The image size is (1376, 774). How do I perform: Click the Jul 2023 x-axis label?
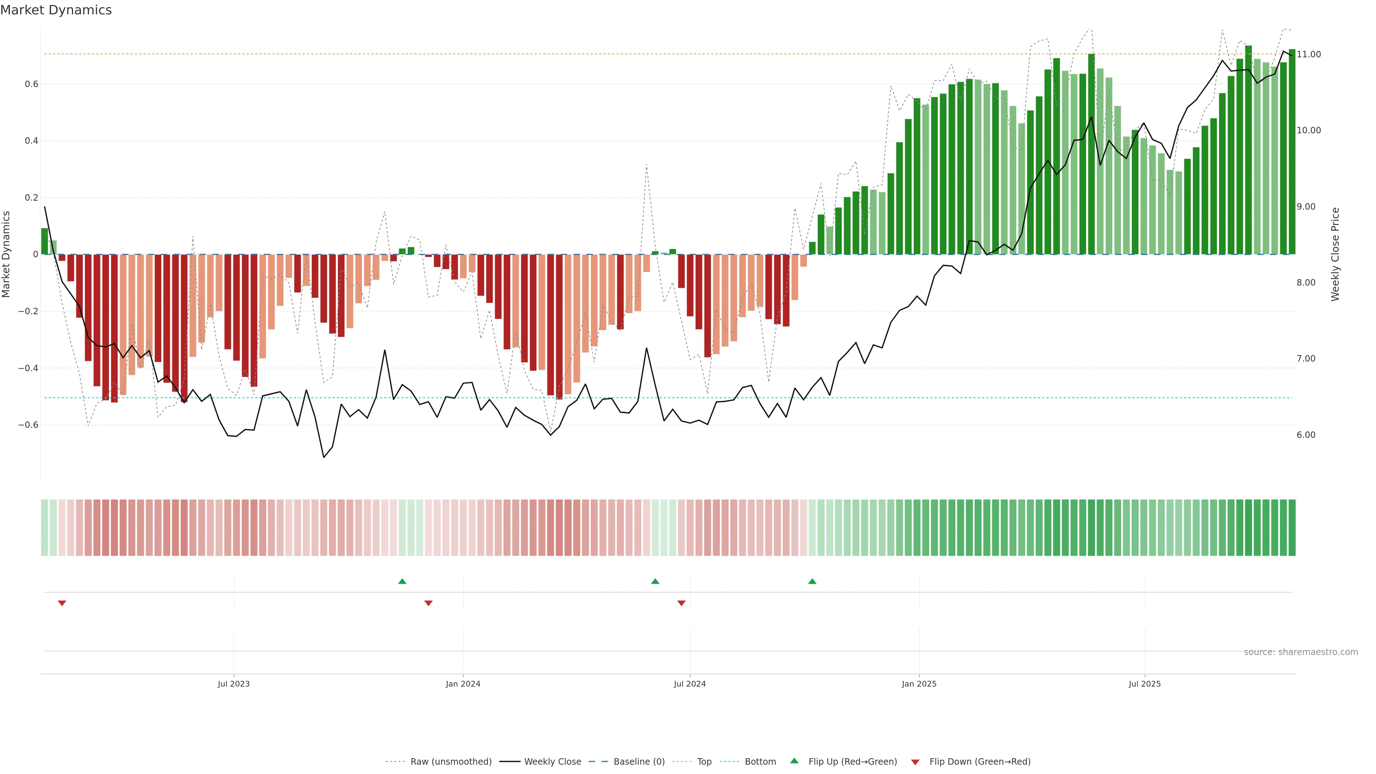pyautogui.click(x=233, y=684)
